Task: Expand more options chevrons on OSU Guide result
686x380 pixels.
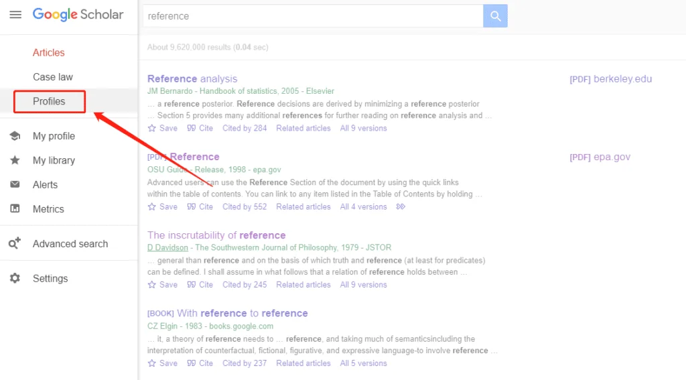Action: pyautogui.click(x=401, y=206)
